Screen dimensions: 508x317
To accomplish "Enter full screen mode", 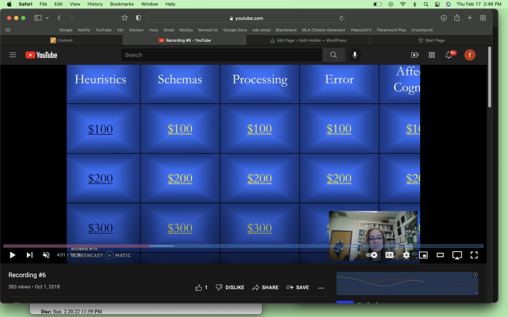I will point(474,255).
